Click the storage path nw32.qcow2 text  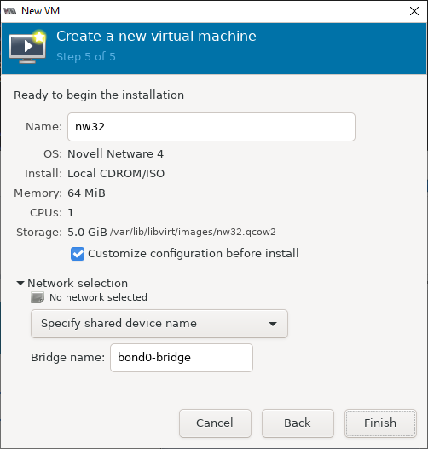tap(193, 232)
